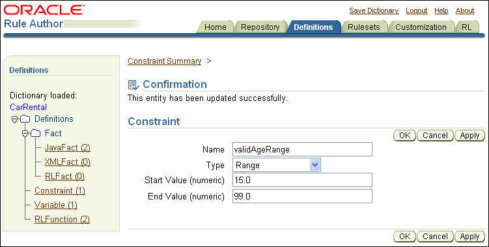Click the bottom OK button
The image size is (489, 247).
pos(404,237)
